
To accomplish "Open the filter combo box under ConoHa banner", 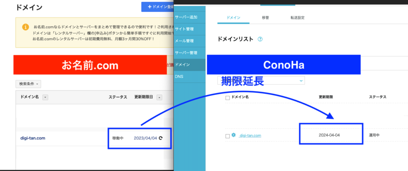I will click(x=261, y=81).
